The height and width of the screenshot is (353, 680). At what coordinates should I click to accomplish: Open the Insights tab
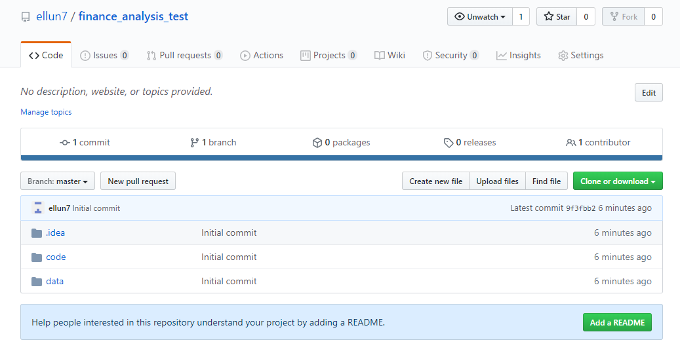[518, 56]
